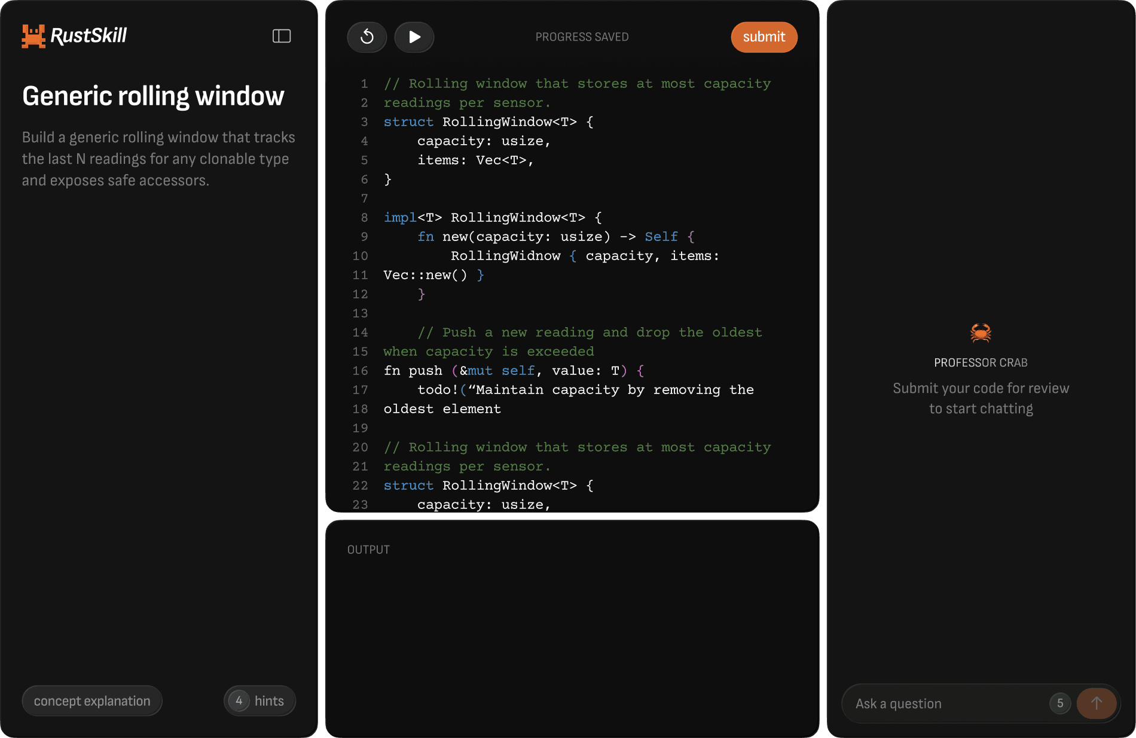
Task: Click the Generic rolling window heading
Action: point(153,96)
